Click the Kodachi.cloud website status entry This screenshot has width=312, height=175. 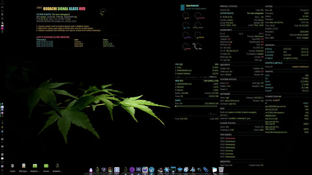tap(256, 165)
